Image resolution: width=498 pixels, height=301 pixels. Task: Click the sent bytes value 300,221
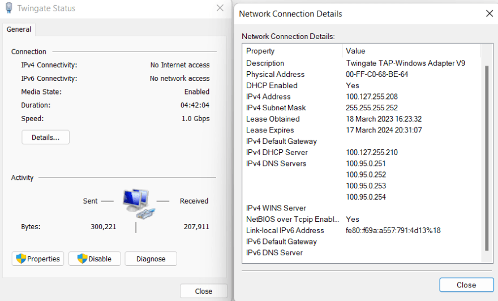point(103,227)
